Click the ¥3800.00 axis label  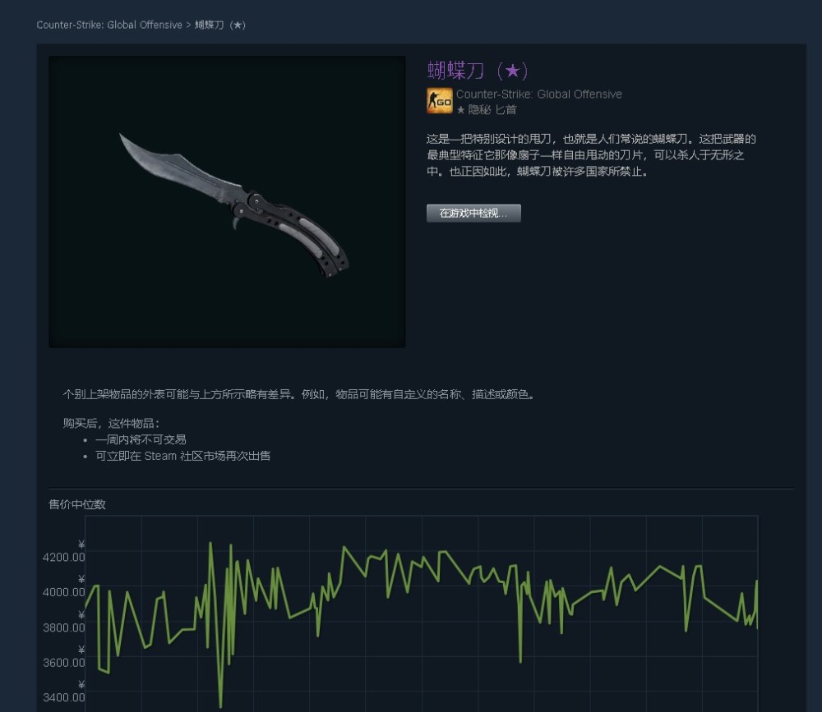coord(64,622)
